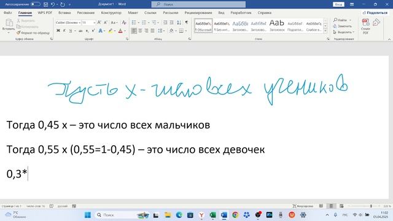Open the Рисование ribbon tab

click(86, 12)
